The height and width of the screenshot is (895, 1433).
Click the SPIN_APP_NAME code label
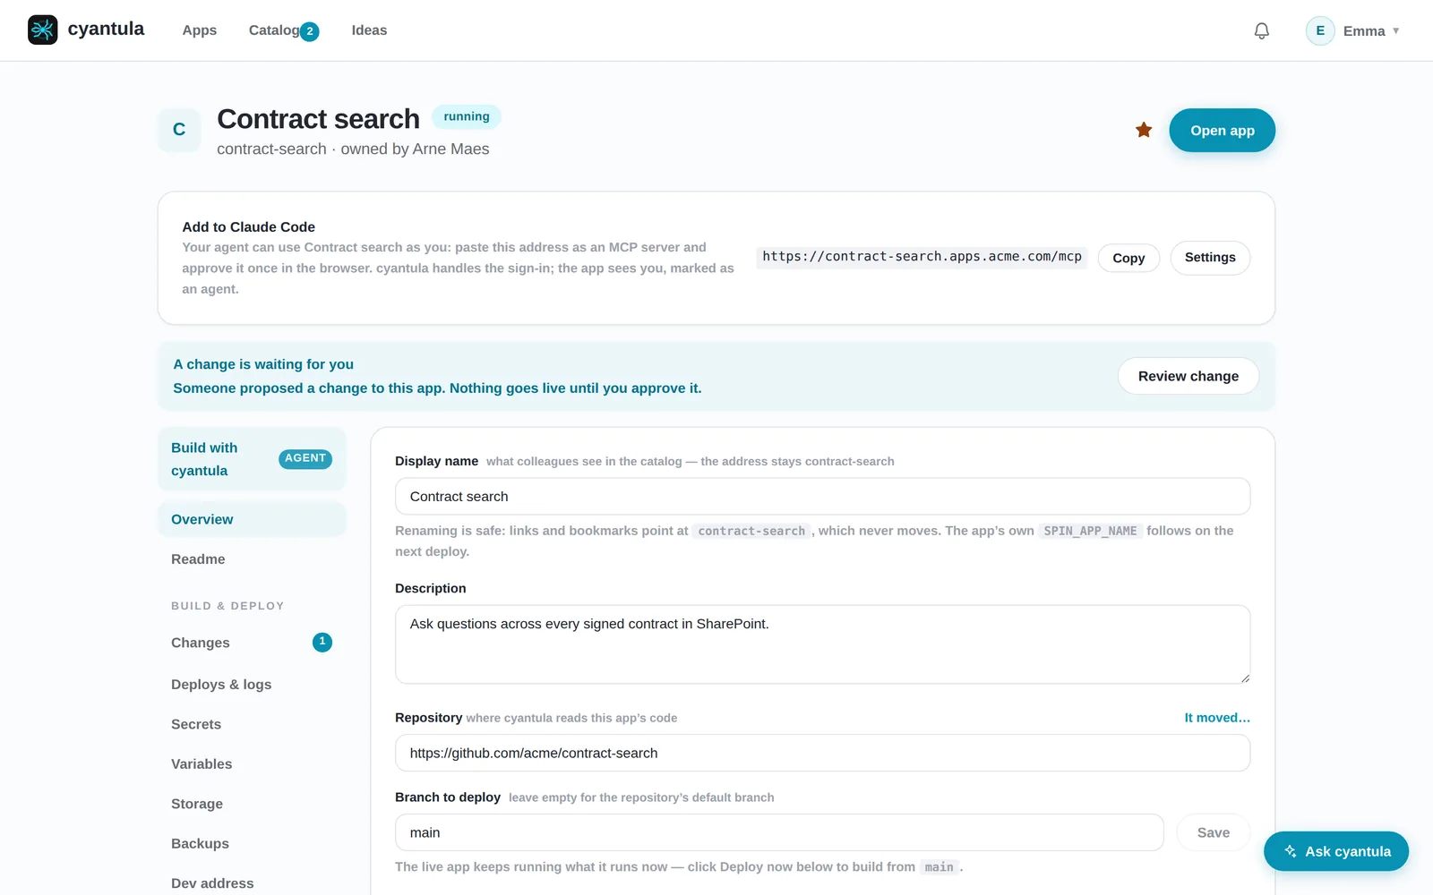pyautogui.click(x=1090, y=531)
